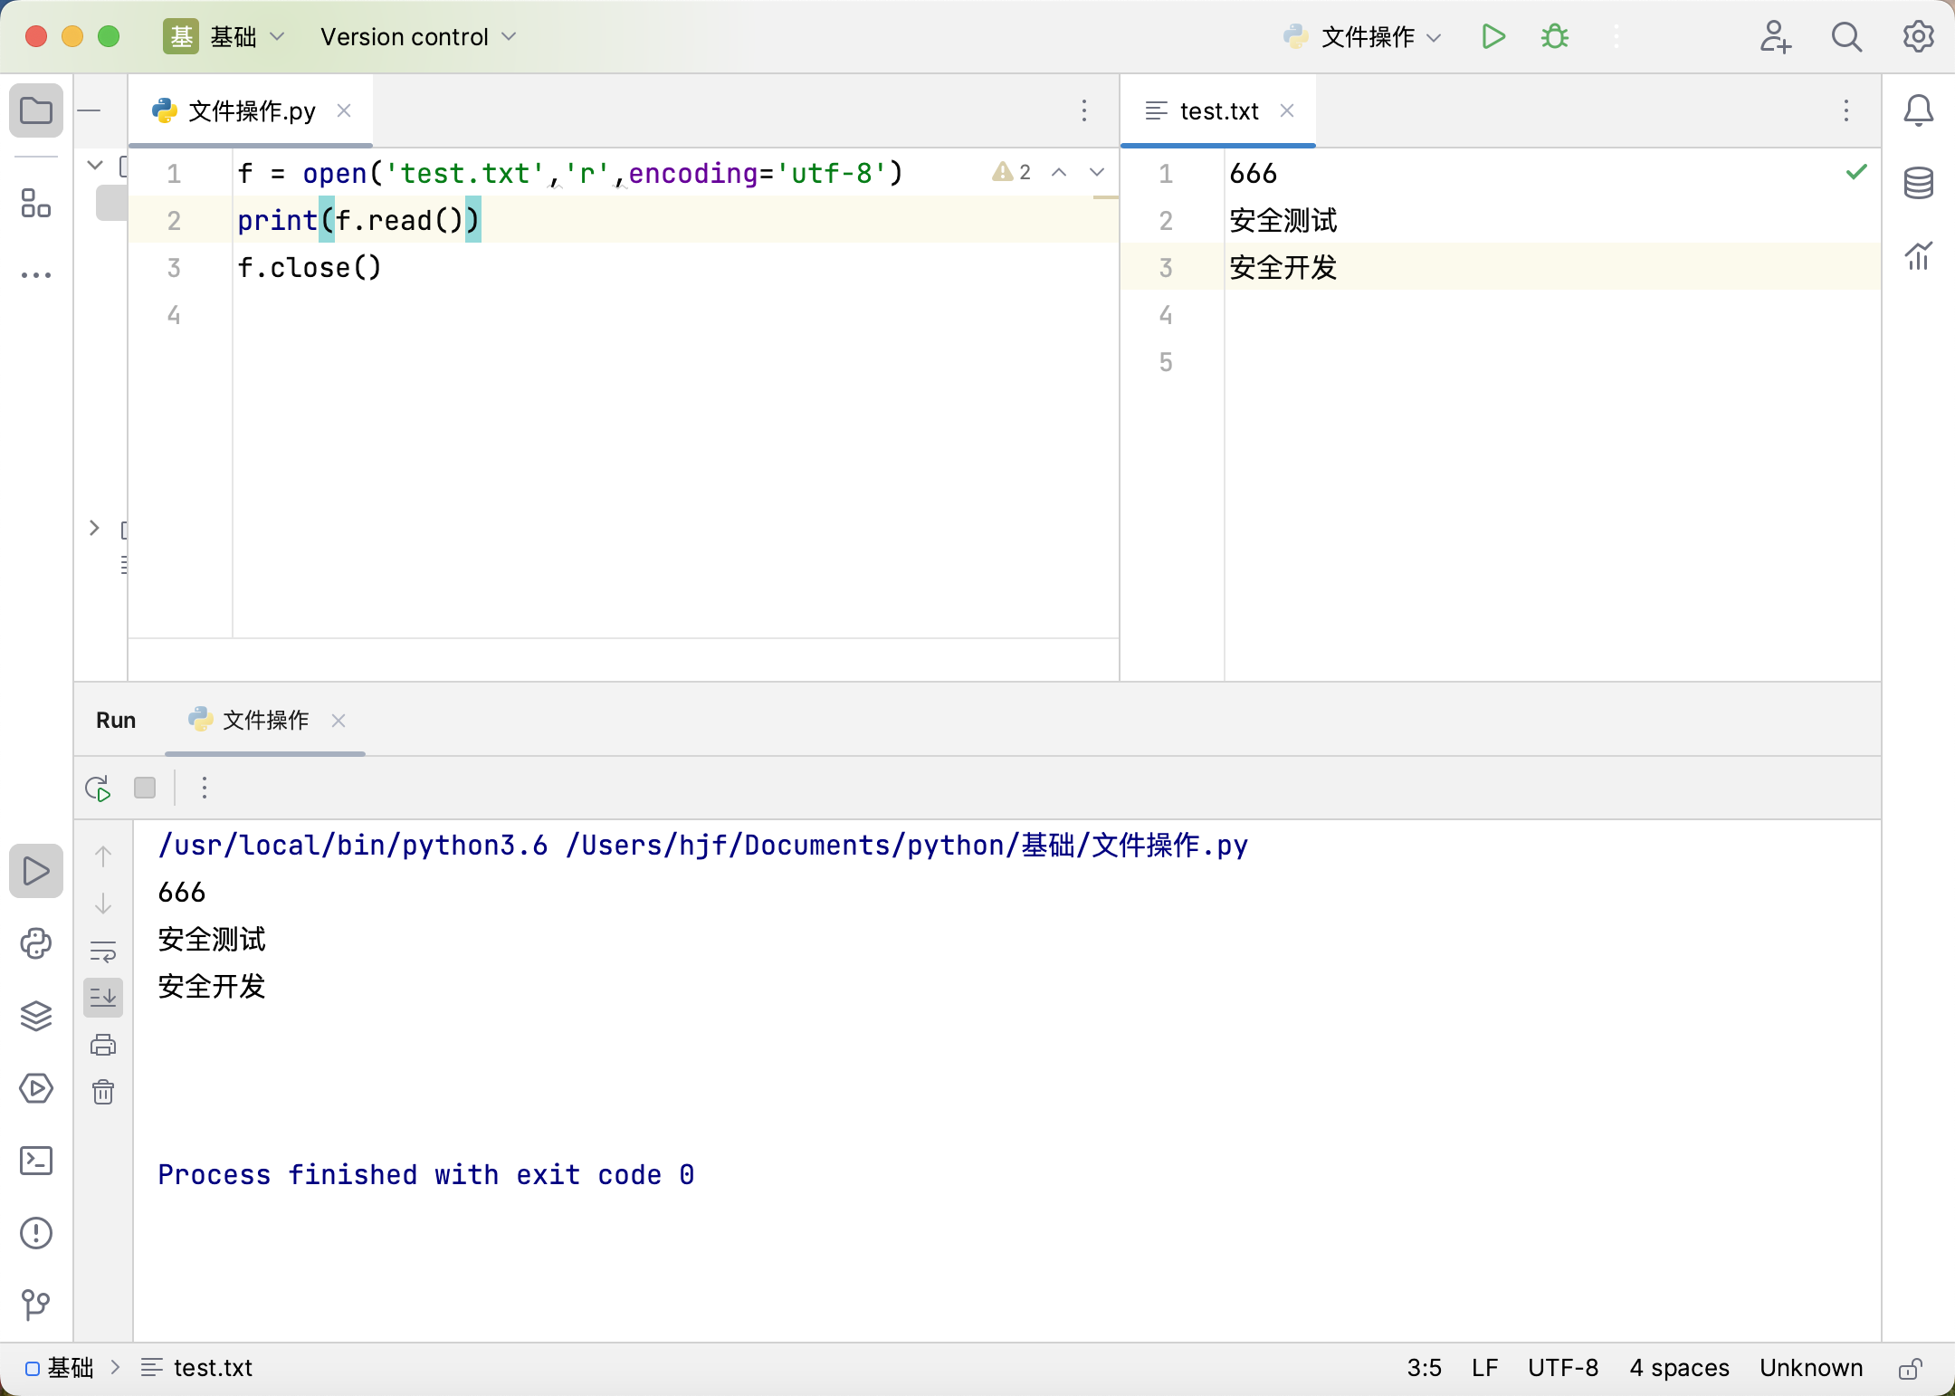Open the Problems tool window icon
This screenshot has height=1396, width=1955.
36,1233
